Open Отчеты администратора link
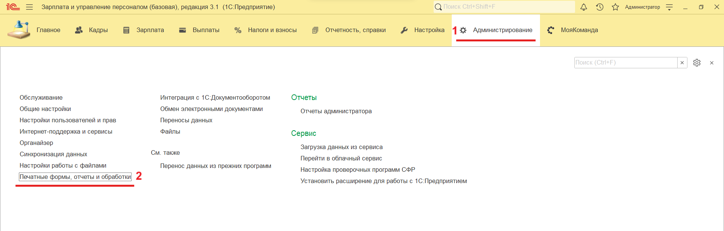 pos(336,111)
